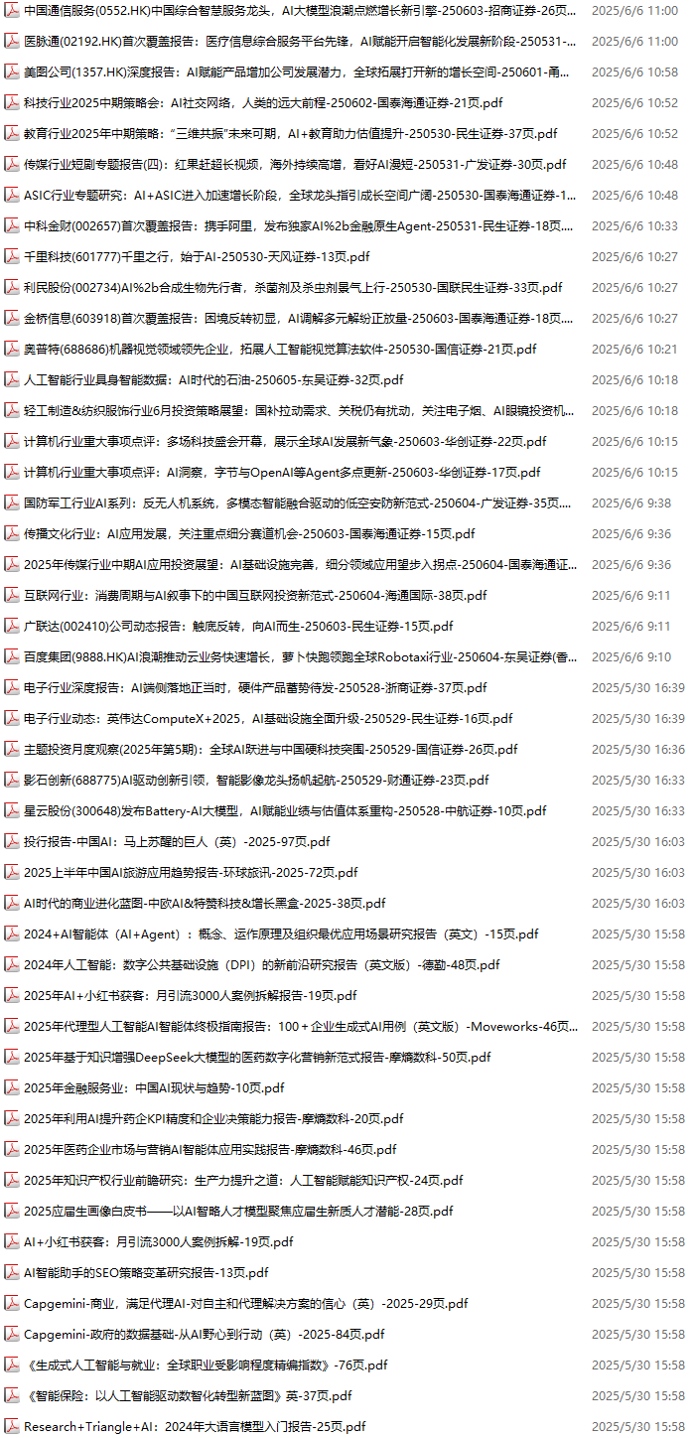Select the PDF icon for 广联达(002410)公司动态报告
This screenshot has width=695, height=1438.
pos(12,627)
